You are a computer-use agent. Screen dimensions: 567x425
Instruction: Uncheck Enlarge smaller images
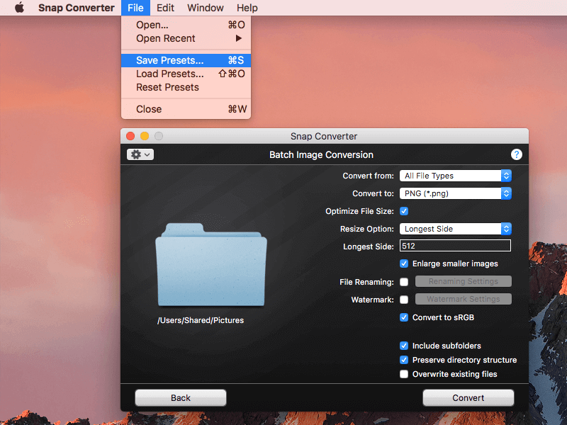pyautogui.click(x=404, y=263)
